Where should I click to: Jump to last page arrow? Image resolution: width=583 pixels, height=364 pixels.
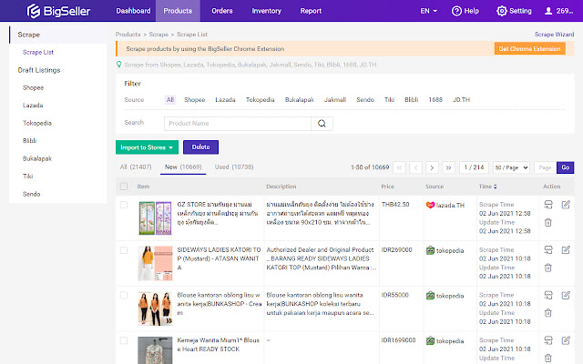coord(448,167)
